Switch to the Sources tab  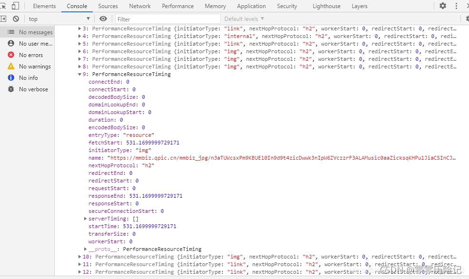pyautogui.click(x=108, y=6)
